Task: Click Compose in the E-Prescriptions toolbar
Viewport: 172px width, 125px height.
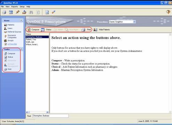Action: pos(33,30)
